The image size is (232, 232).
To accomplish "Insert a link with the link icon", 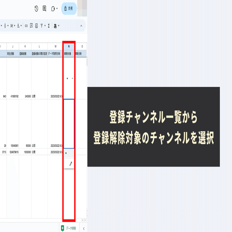I will point(26,26).
